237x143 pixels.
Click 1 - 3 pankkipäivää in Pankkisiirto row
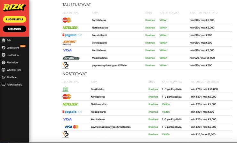[172, 89]
